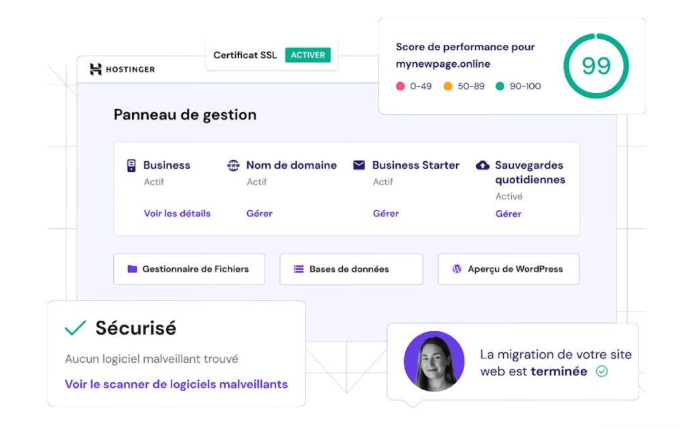Click the Hostinger logo

pyautogui.click(x=121, y=68)
